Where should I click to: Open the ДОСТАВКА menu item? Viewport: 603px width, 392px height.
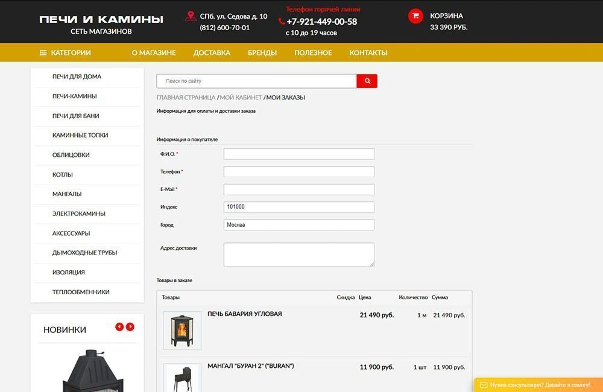(x=211, y=52)
